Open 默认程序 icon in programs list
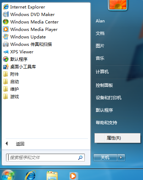 tap(6, 59)
